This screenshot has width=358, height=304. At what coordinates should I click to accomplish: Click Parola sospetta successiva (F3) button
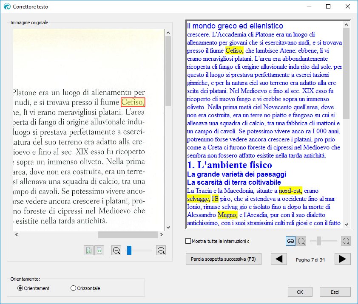click(223, 259)
